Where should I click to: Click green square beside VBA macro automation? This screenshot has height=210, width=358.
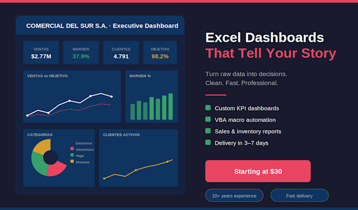point(208,119)
